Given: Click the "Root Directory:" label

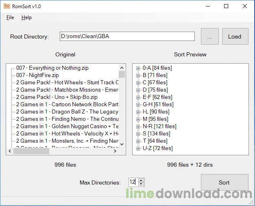Looking at the screenshot, I should tap(29, 36).
